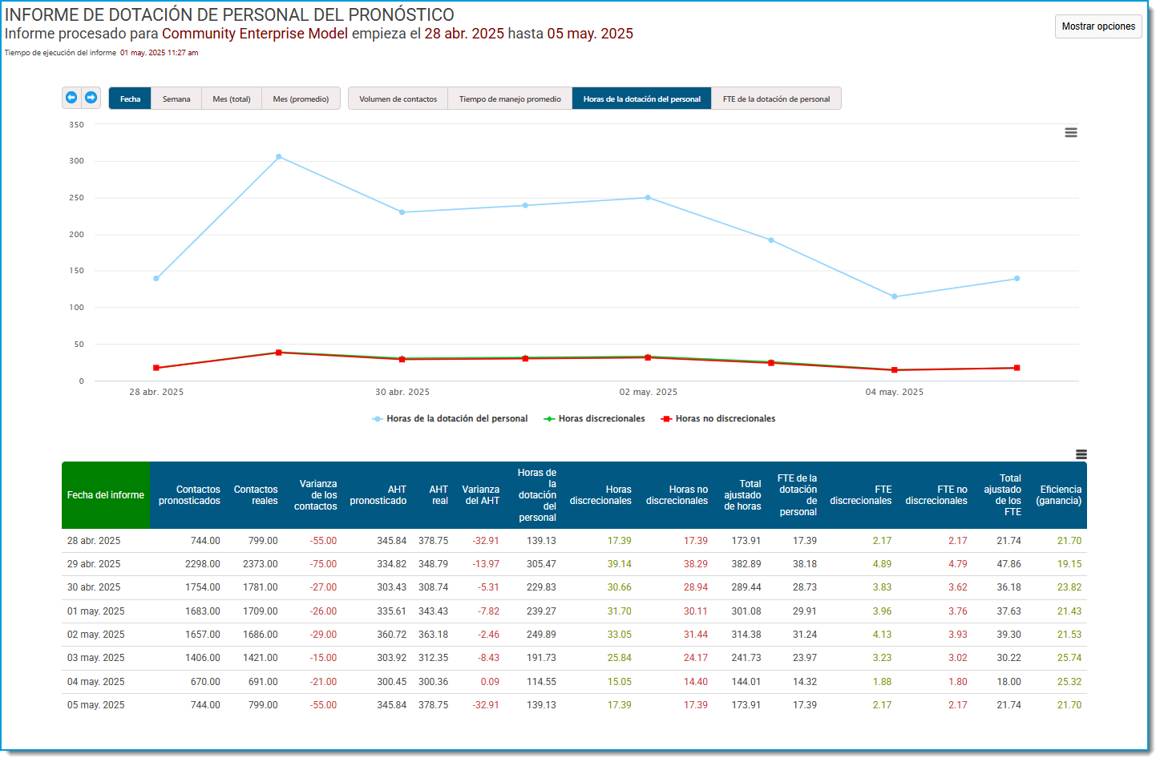Go to next period with right arrow icon

tap(91, 98)
